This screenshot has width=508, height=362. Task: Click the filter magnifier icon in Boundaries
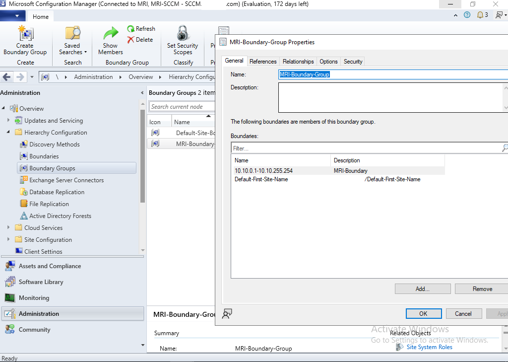coord(505,148)
